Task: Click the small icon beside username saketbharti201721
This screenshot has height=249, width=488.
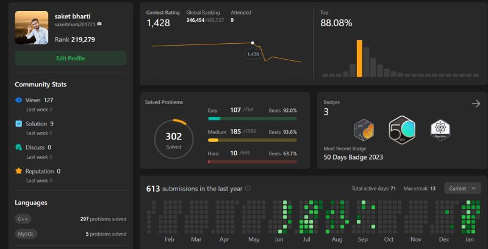Action: 99,24
